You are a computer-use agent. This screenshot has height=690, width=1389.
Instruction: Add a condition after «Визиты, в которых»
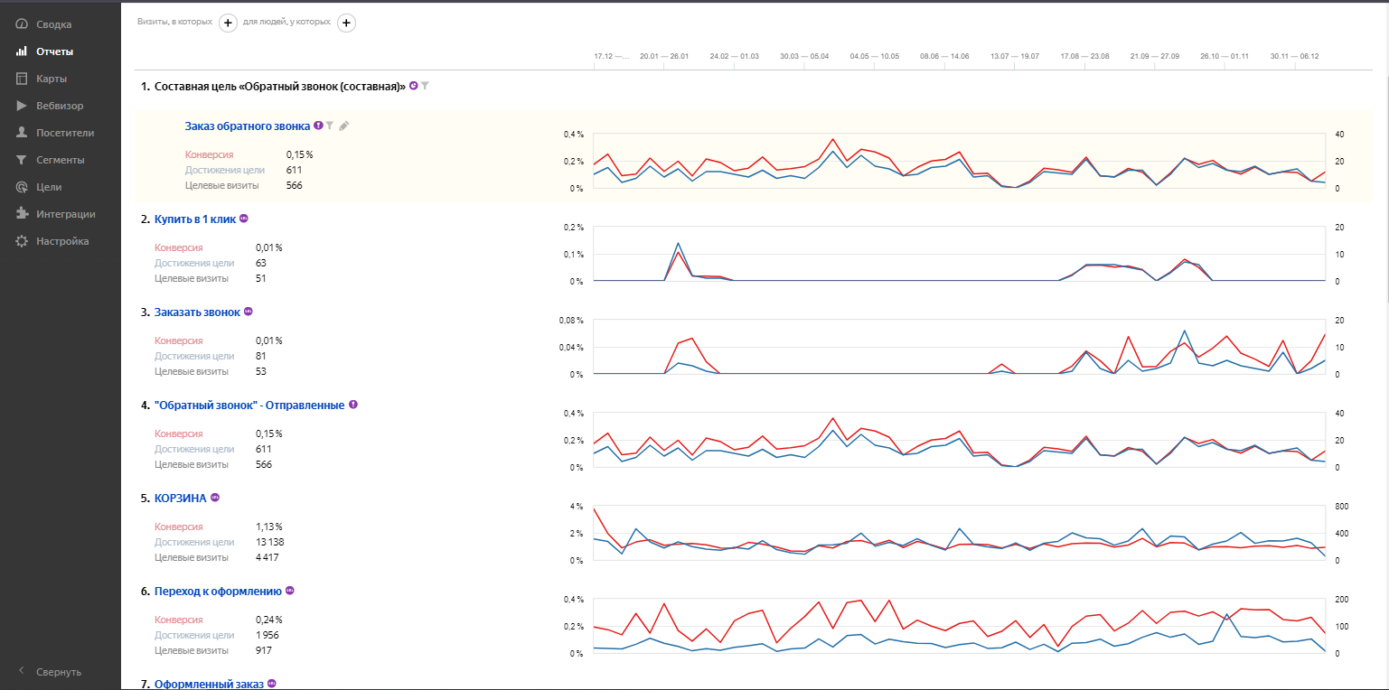[x=229, y=23]
